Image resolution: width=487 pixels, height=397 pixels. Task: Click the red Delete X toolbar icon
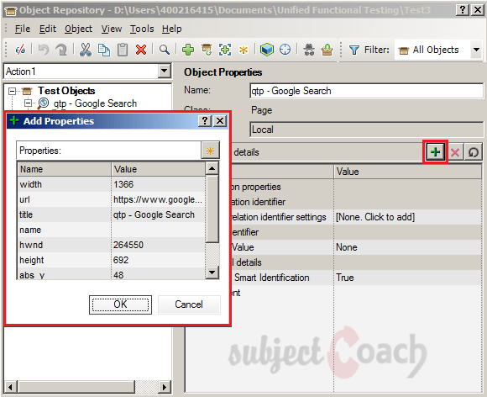tap(141, 50)
